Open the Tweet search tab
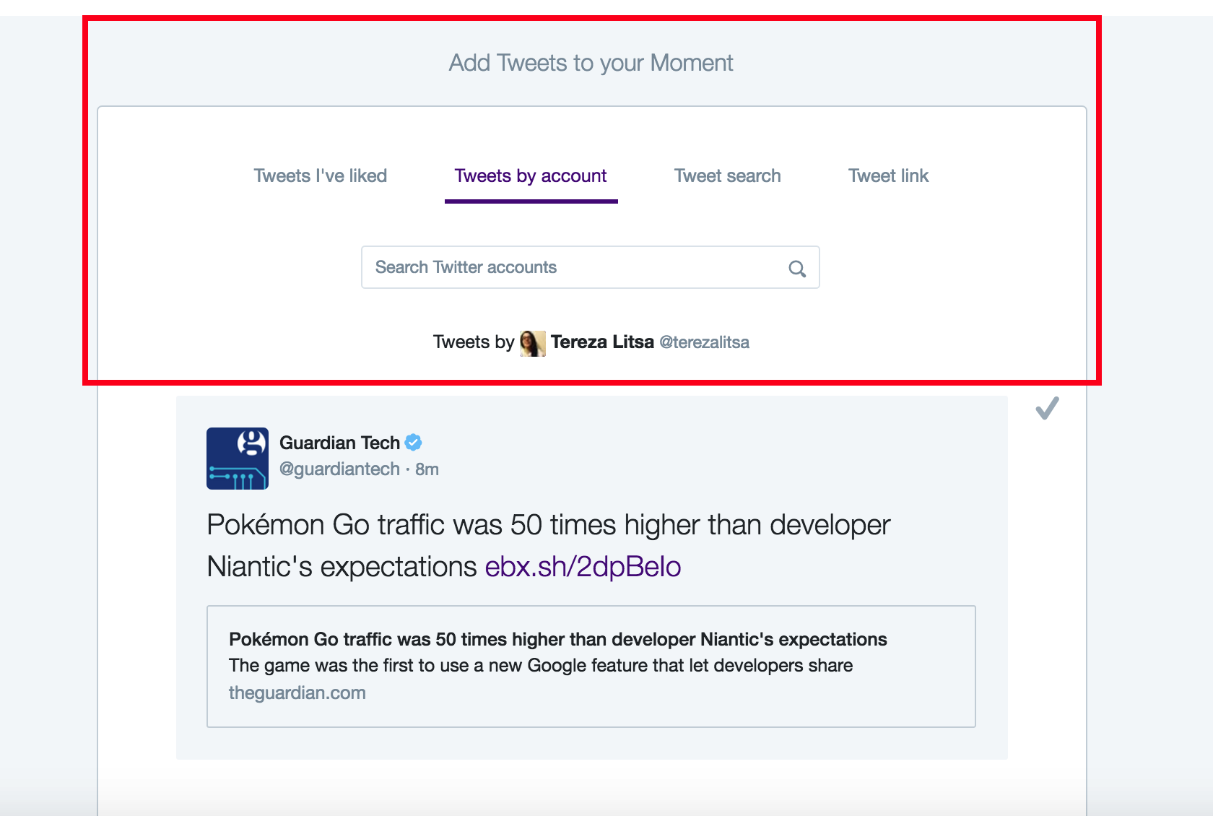The width and height of the screenshot is (1213, 816). pyautogui.click(x=726, y=175)
